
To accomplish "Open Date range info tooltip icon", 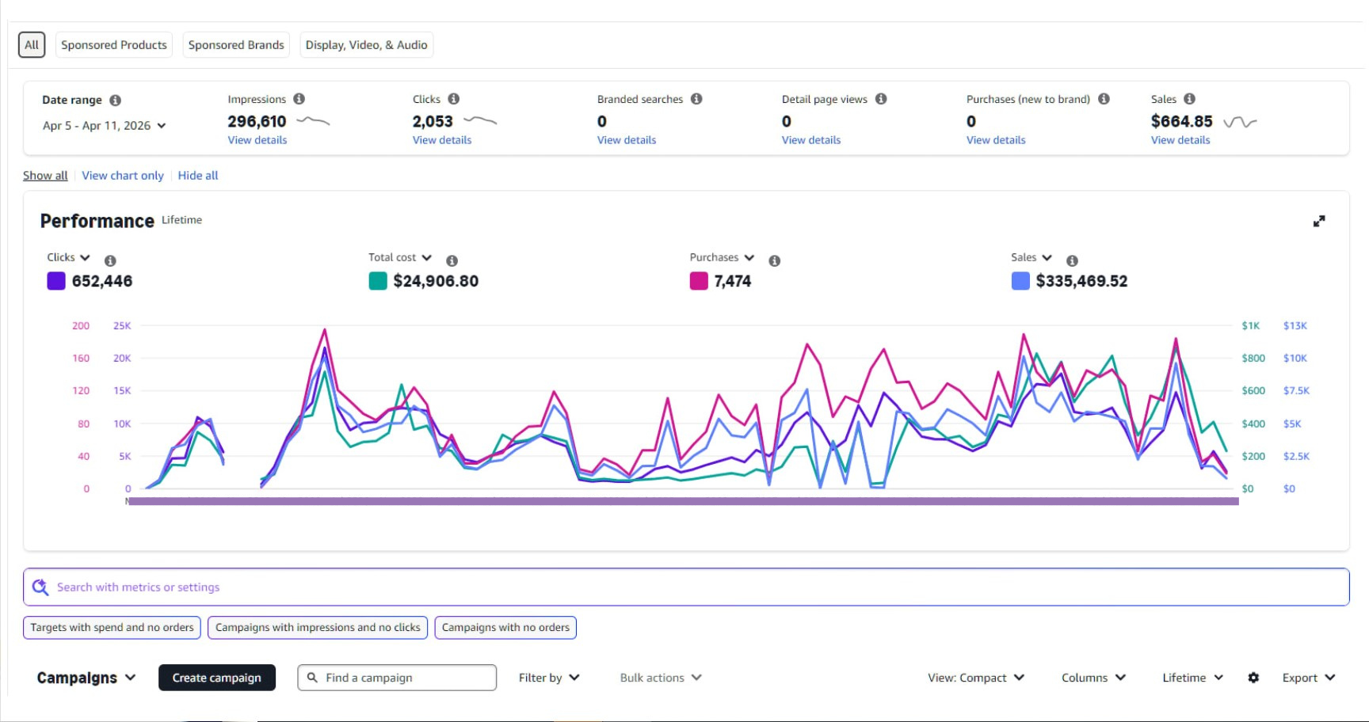I will pyautogui.click(x=116, y=101).
